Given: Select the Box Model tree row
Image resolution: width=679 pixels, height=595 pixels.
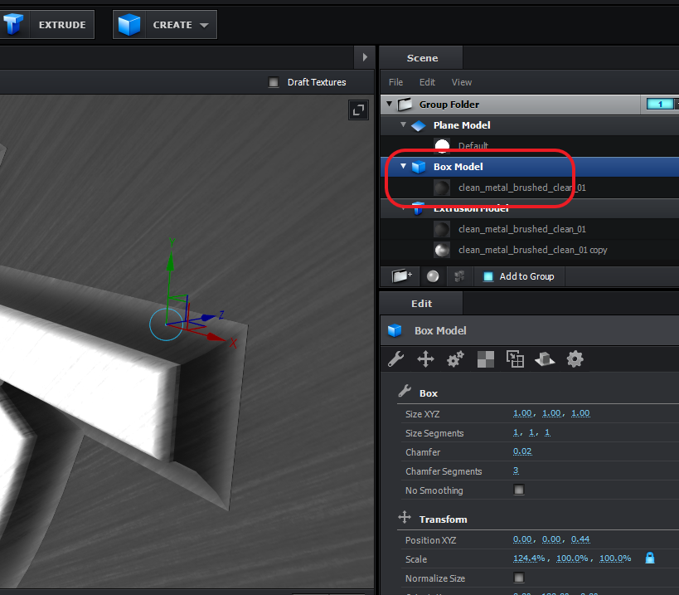Looking at the screenshot, I should tap(530, 167).
